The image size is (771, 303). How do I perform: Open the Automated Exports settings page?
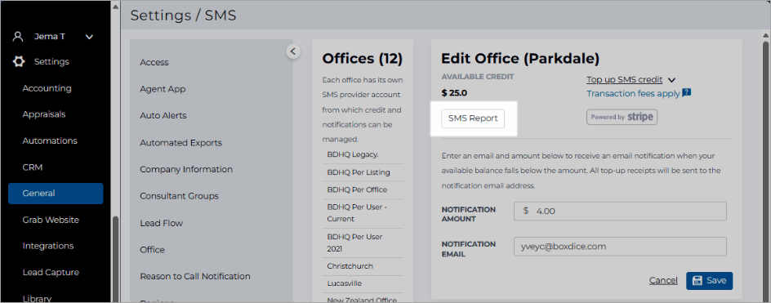coord(181,143)
